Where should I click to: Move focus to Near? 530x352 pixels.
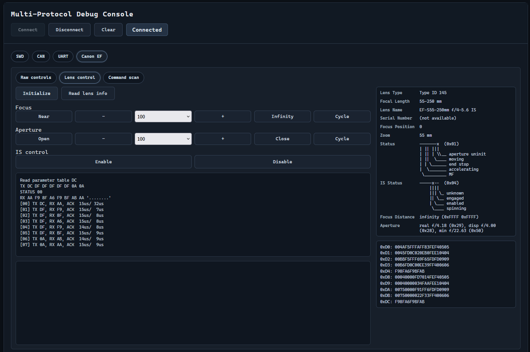(44, 116)
